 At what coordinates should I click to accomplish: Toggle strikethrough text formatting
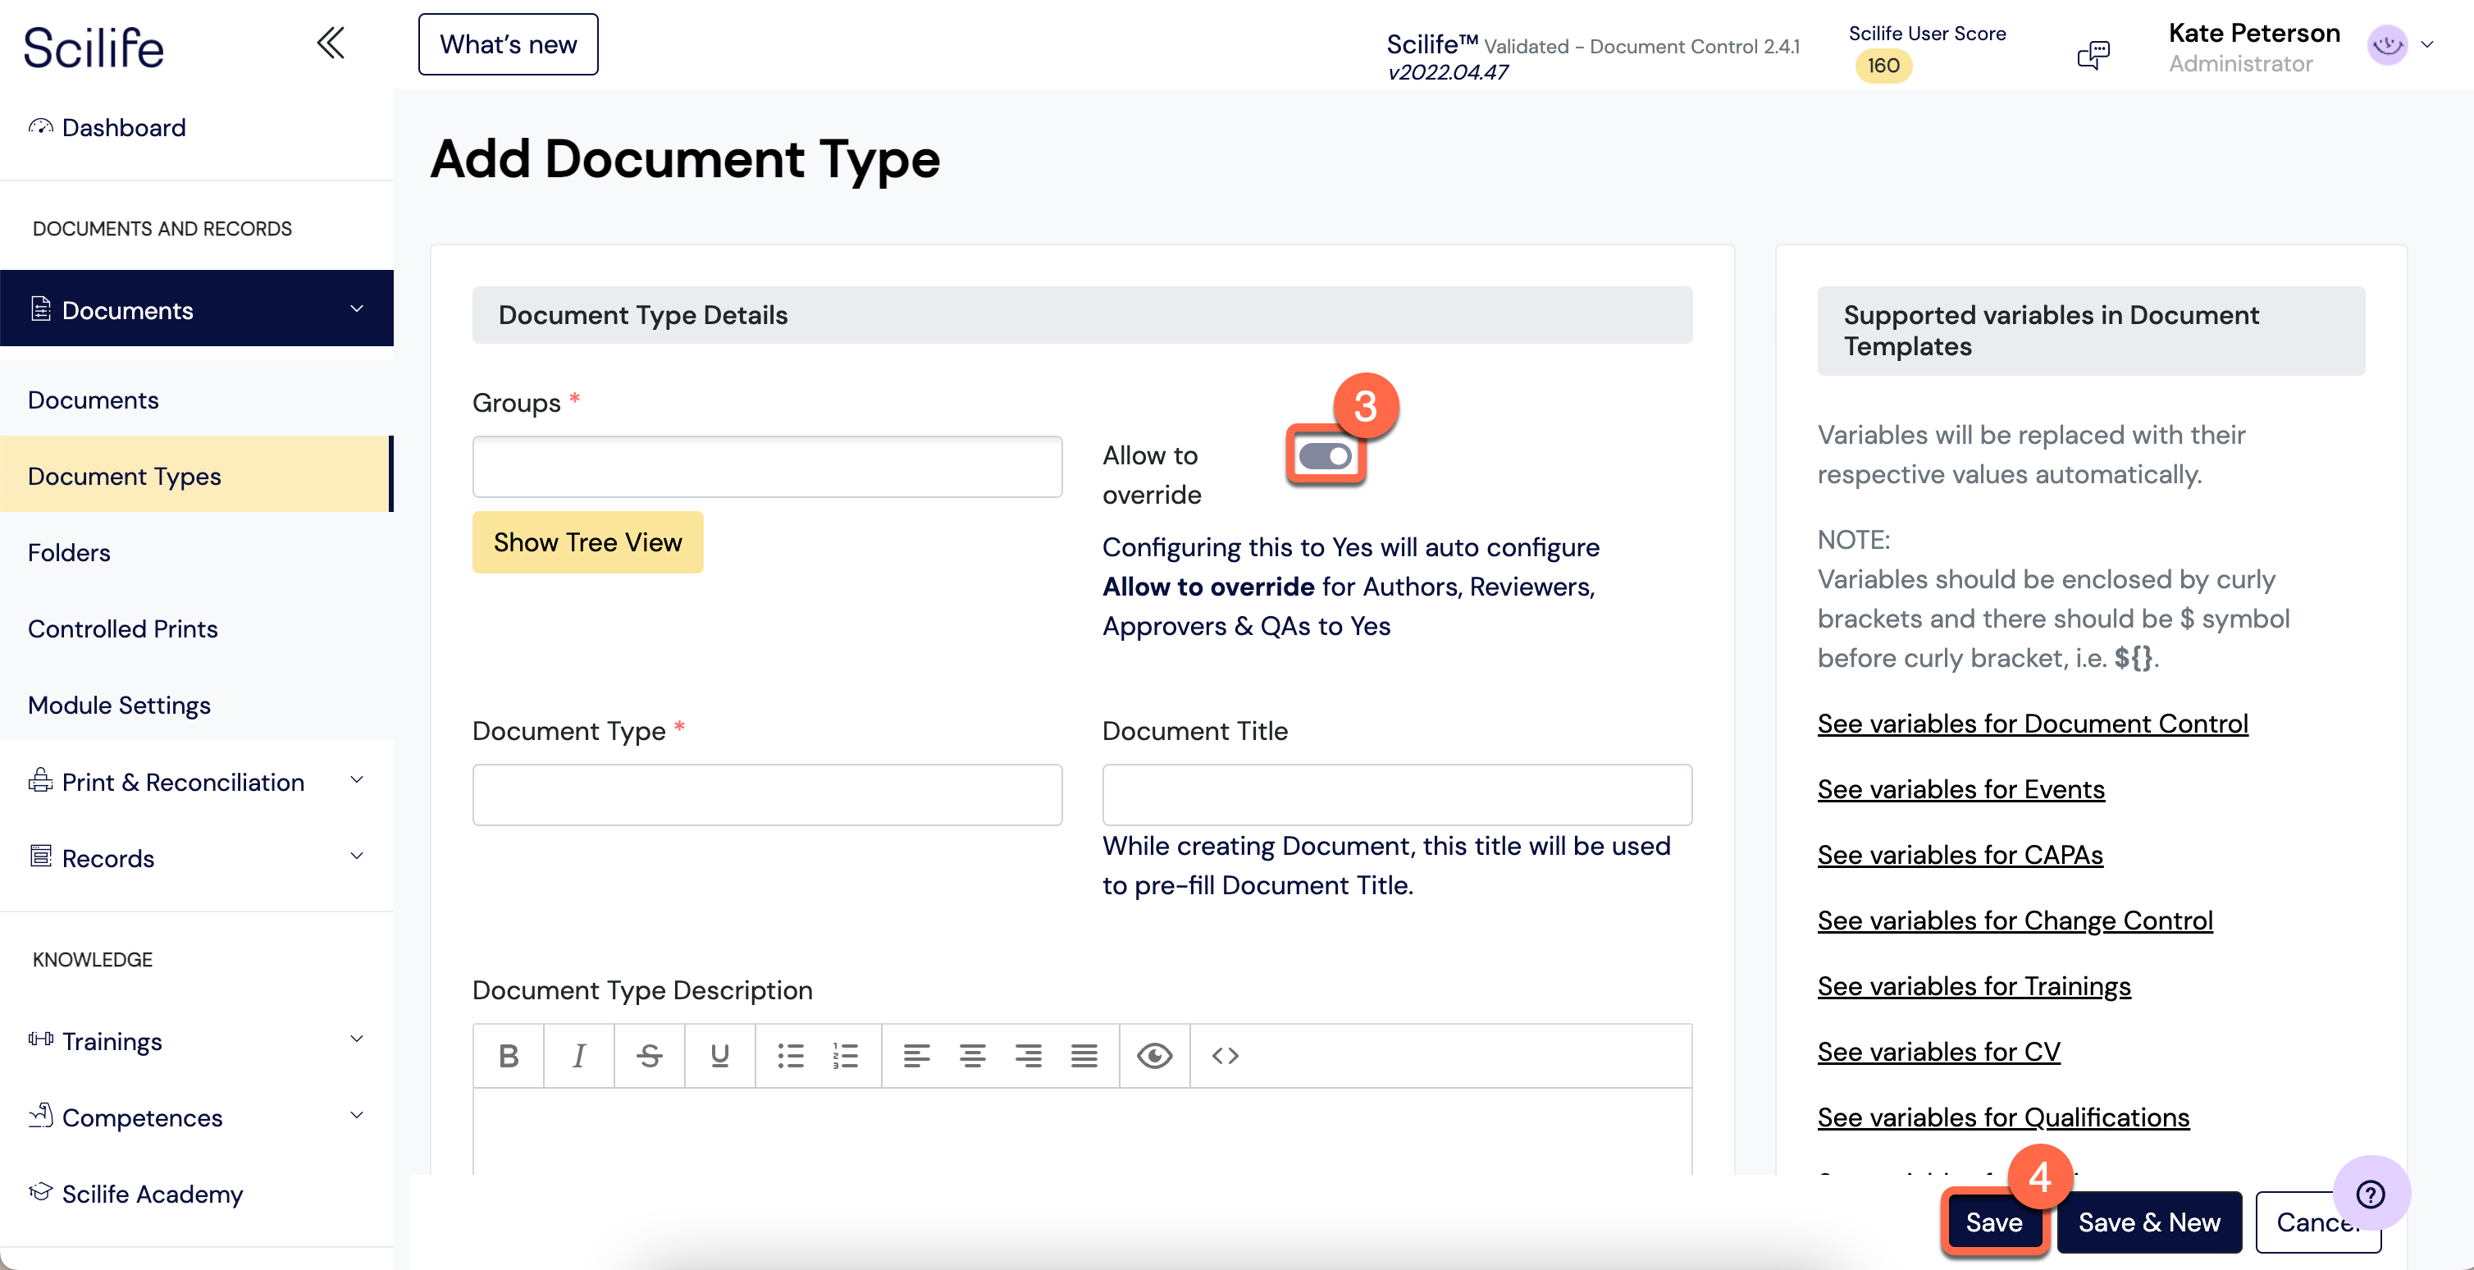[649, 1056]
